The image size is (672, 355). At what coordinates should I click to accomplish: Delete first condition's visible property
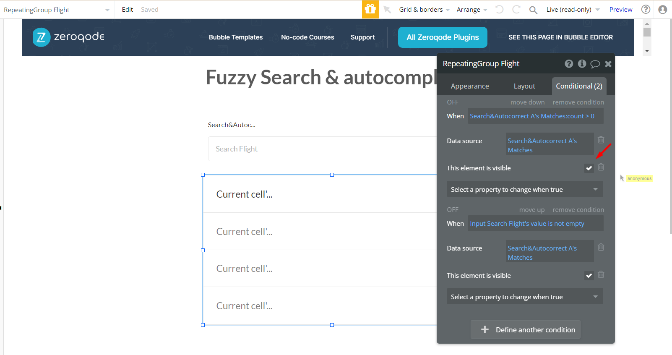601,167
